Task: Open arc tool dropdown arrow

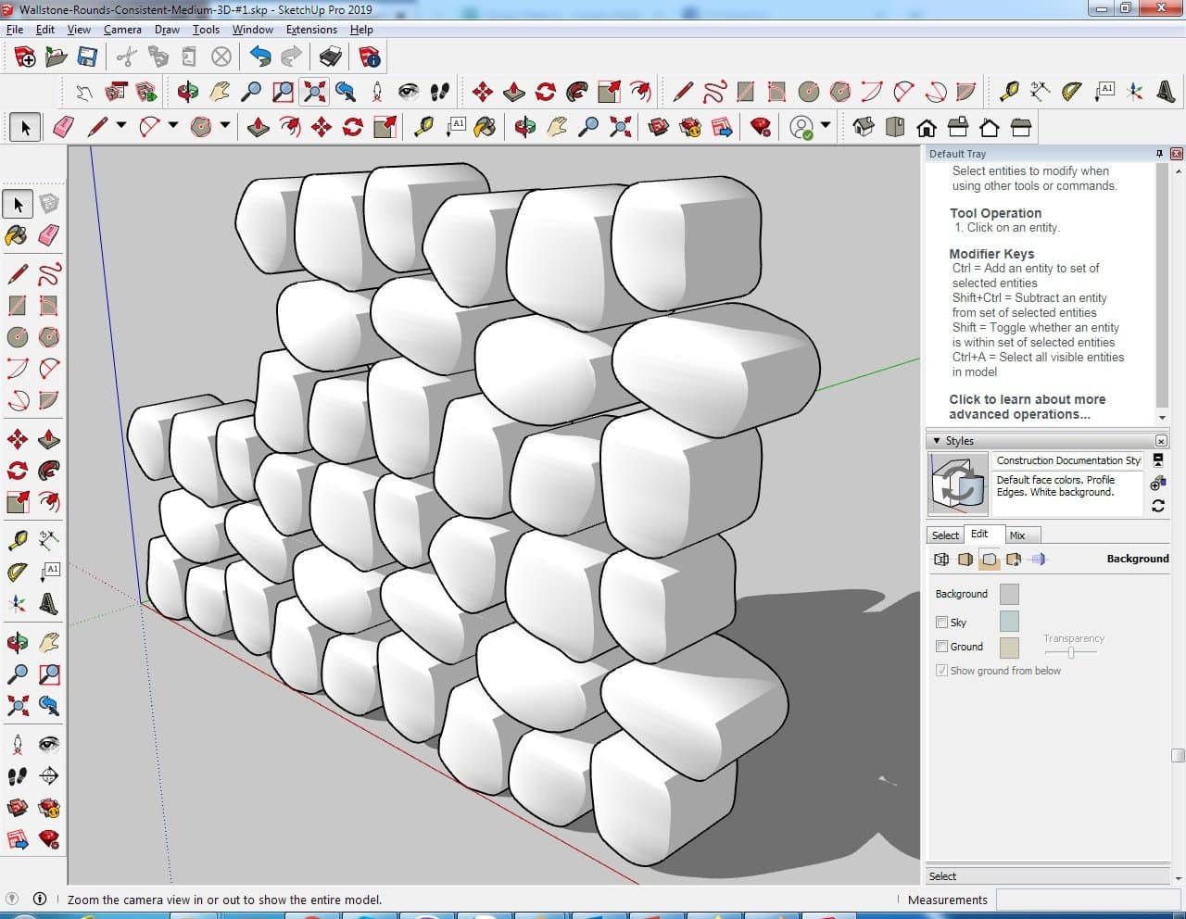Action: (172, 126)
